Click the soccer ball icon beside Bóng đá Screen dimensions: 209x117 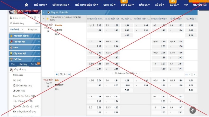click(11, 69)
